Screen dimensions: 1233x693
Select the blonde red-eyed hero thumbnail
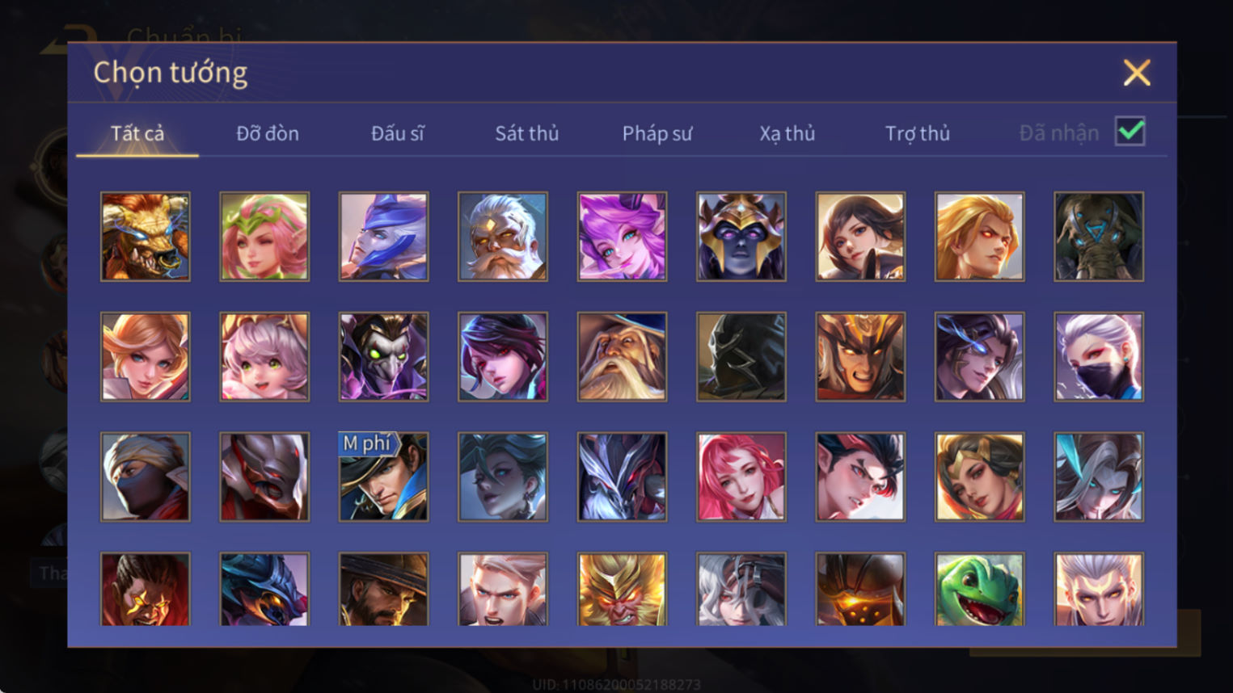click(979, 237)
